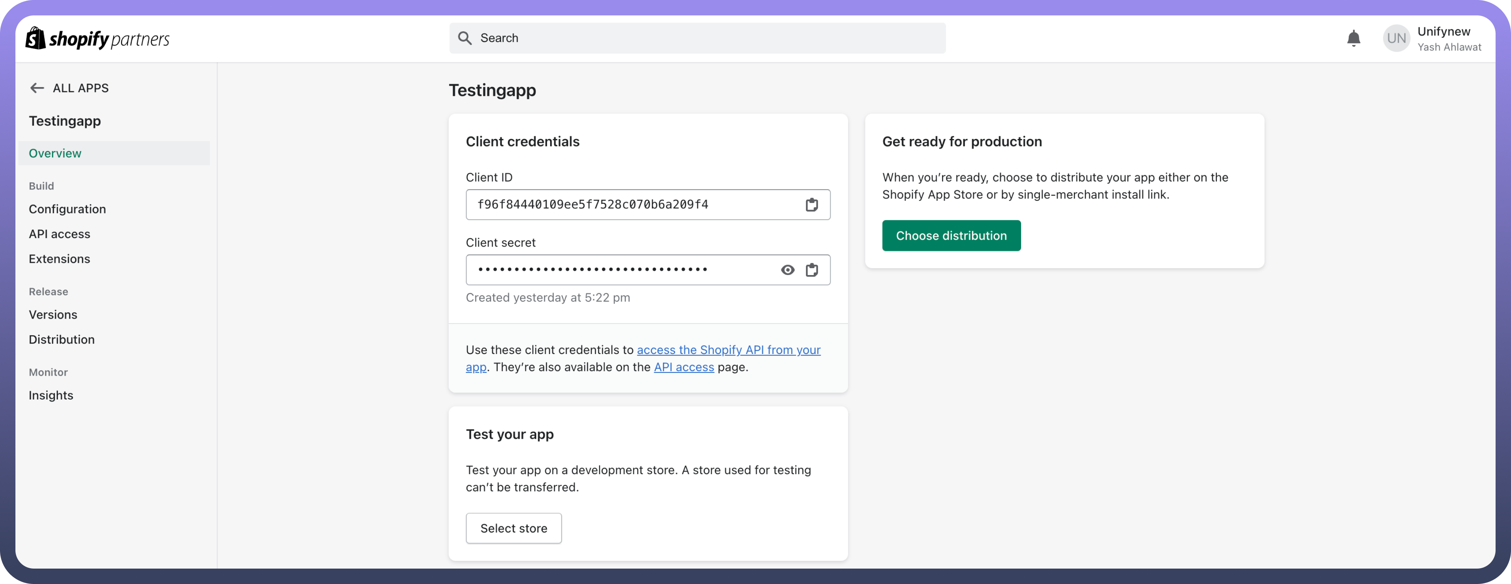Copy the Client secret to clipboard
1511x584 pixels.
pos(811,270)
